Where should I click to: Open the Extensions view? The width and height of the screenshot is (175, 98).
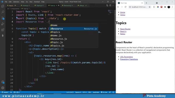click(3, 30)
